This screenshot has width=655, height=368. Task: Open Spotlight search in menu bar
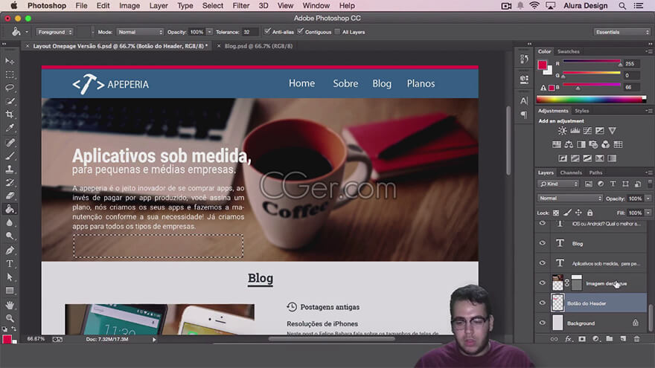(x=622, y=6)
